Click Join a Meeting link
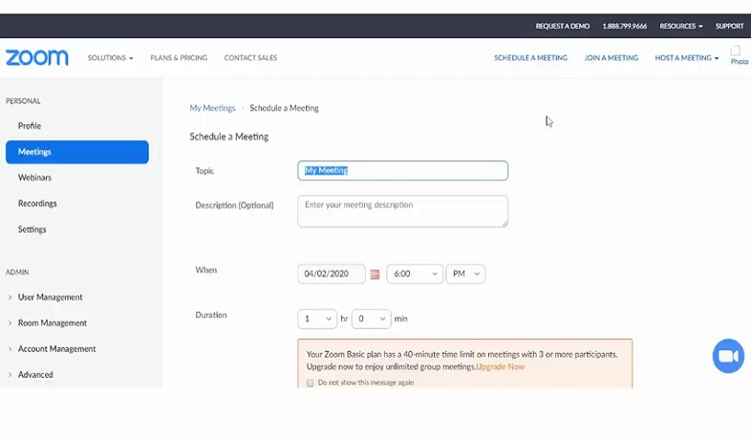This screenshot has width=751, height=437. tap(611, 58)
